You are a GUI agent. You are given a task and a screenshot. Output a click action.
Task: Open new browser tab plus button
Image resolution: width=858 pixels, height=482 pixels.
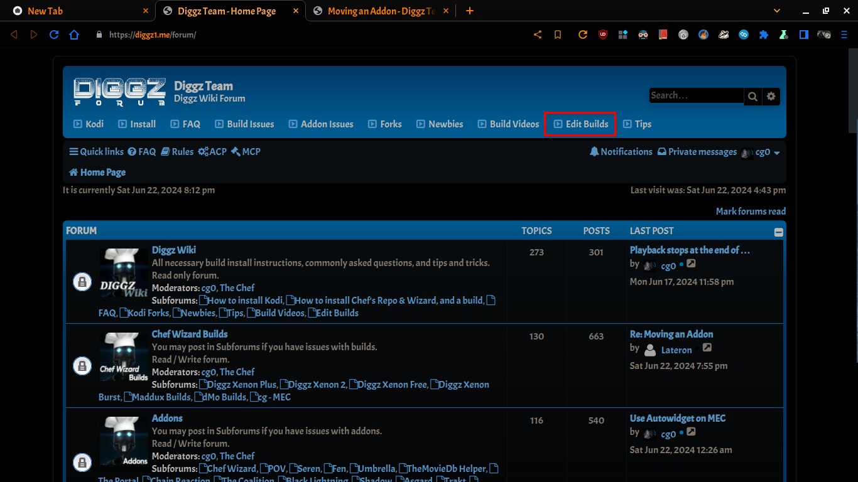click(470, 11)
